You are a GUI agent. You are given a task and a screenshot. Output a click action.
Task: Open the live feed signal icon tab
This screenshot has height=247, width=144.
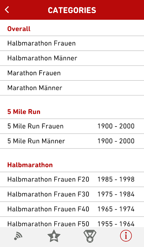[x=18, y=236]
